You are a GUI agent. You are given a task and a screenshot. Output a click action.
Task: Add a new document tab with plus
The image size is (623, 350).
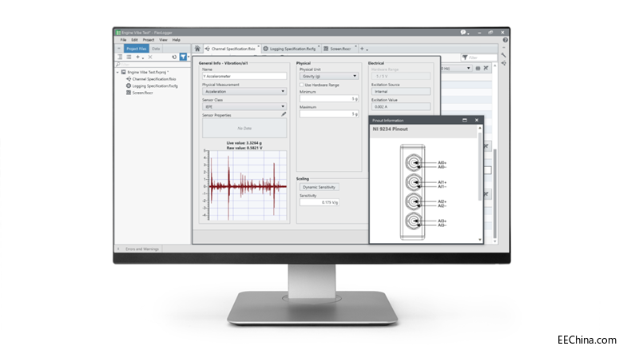362,49
